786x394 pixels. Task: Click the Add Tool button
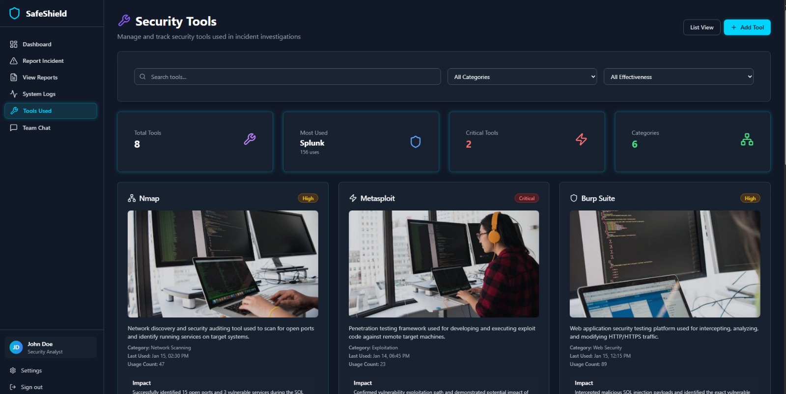point(747,27)
